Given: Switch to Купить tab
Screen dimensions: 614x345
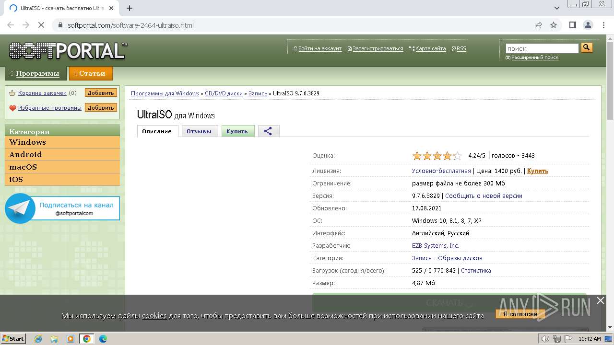Looking at the screenshot, I should click(237, 131).
